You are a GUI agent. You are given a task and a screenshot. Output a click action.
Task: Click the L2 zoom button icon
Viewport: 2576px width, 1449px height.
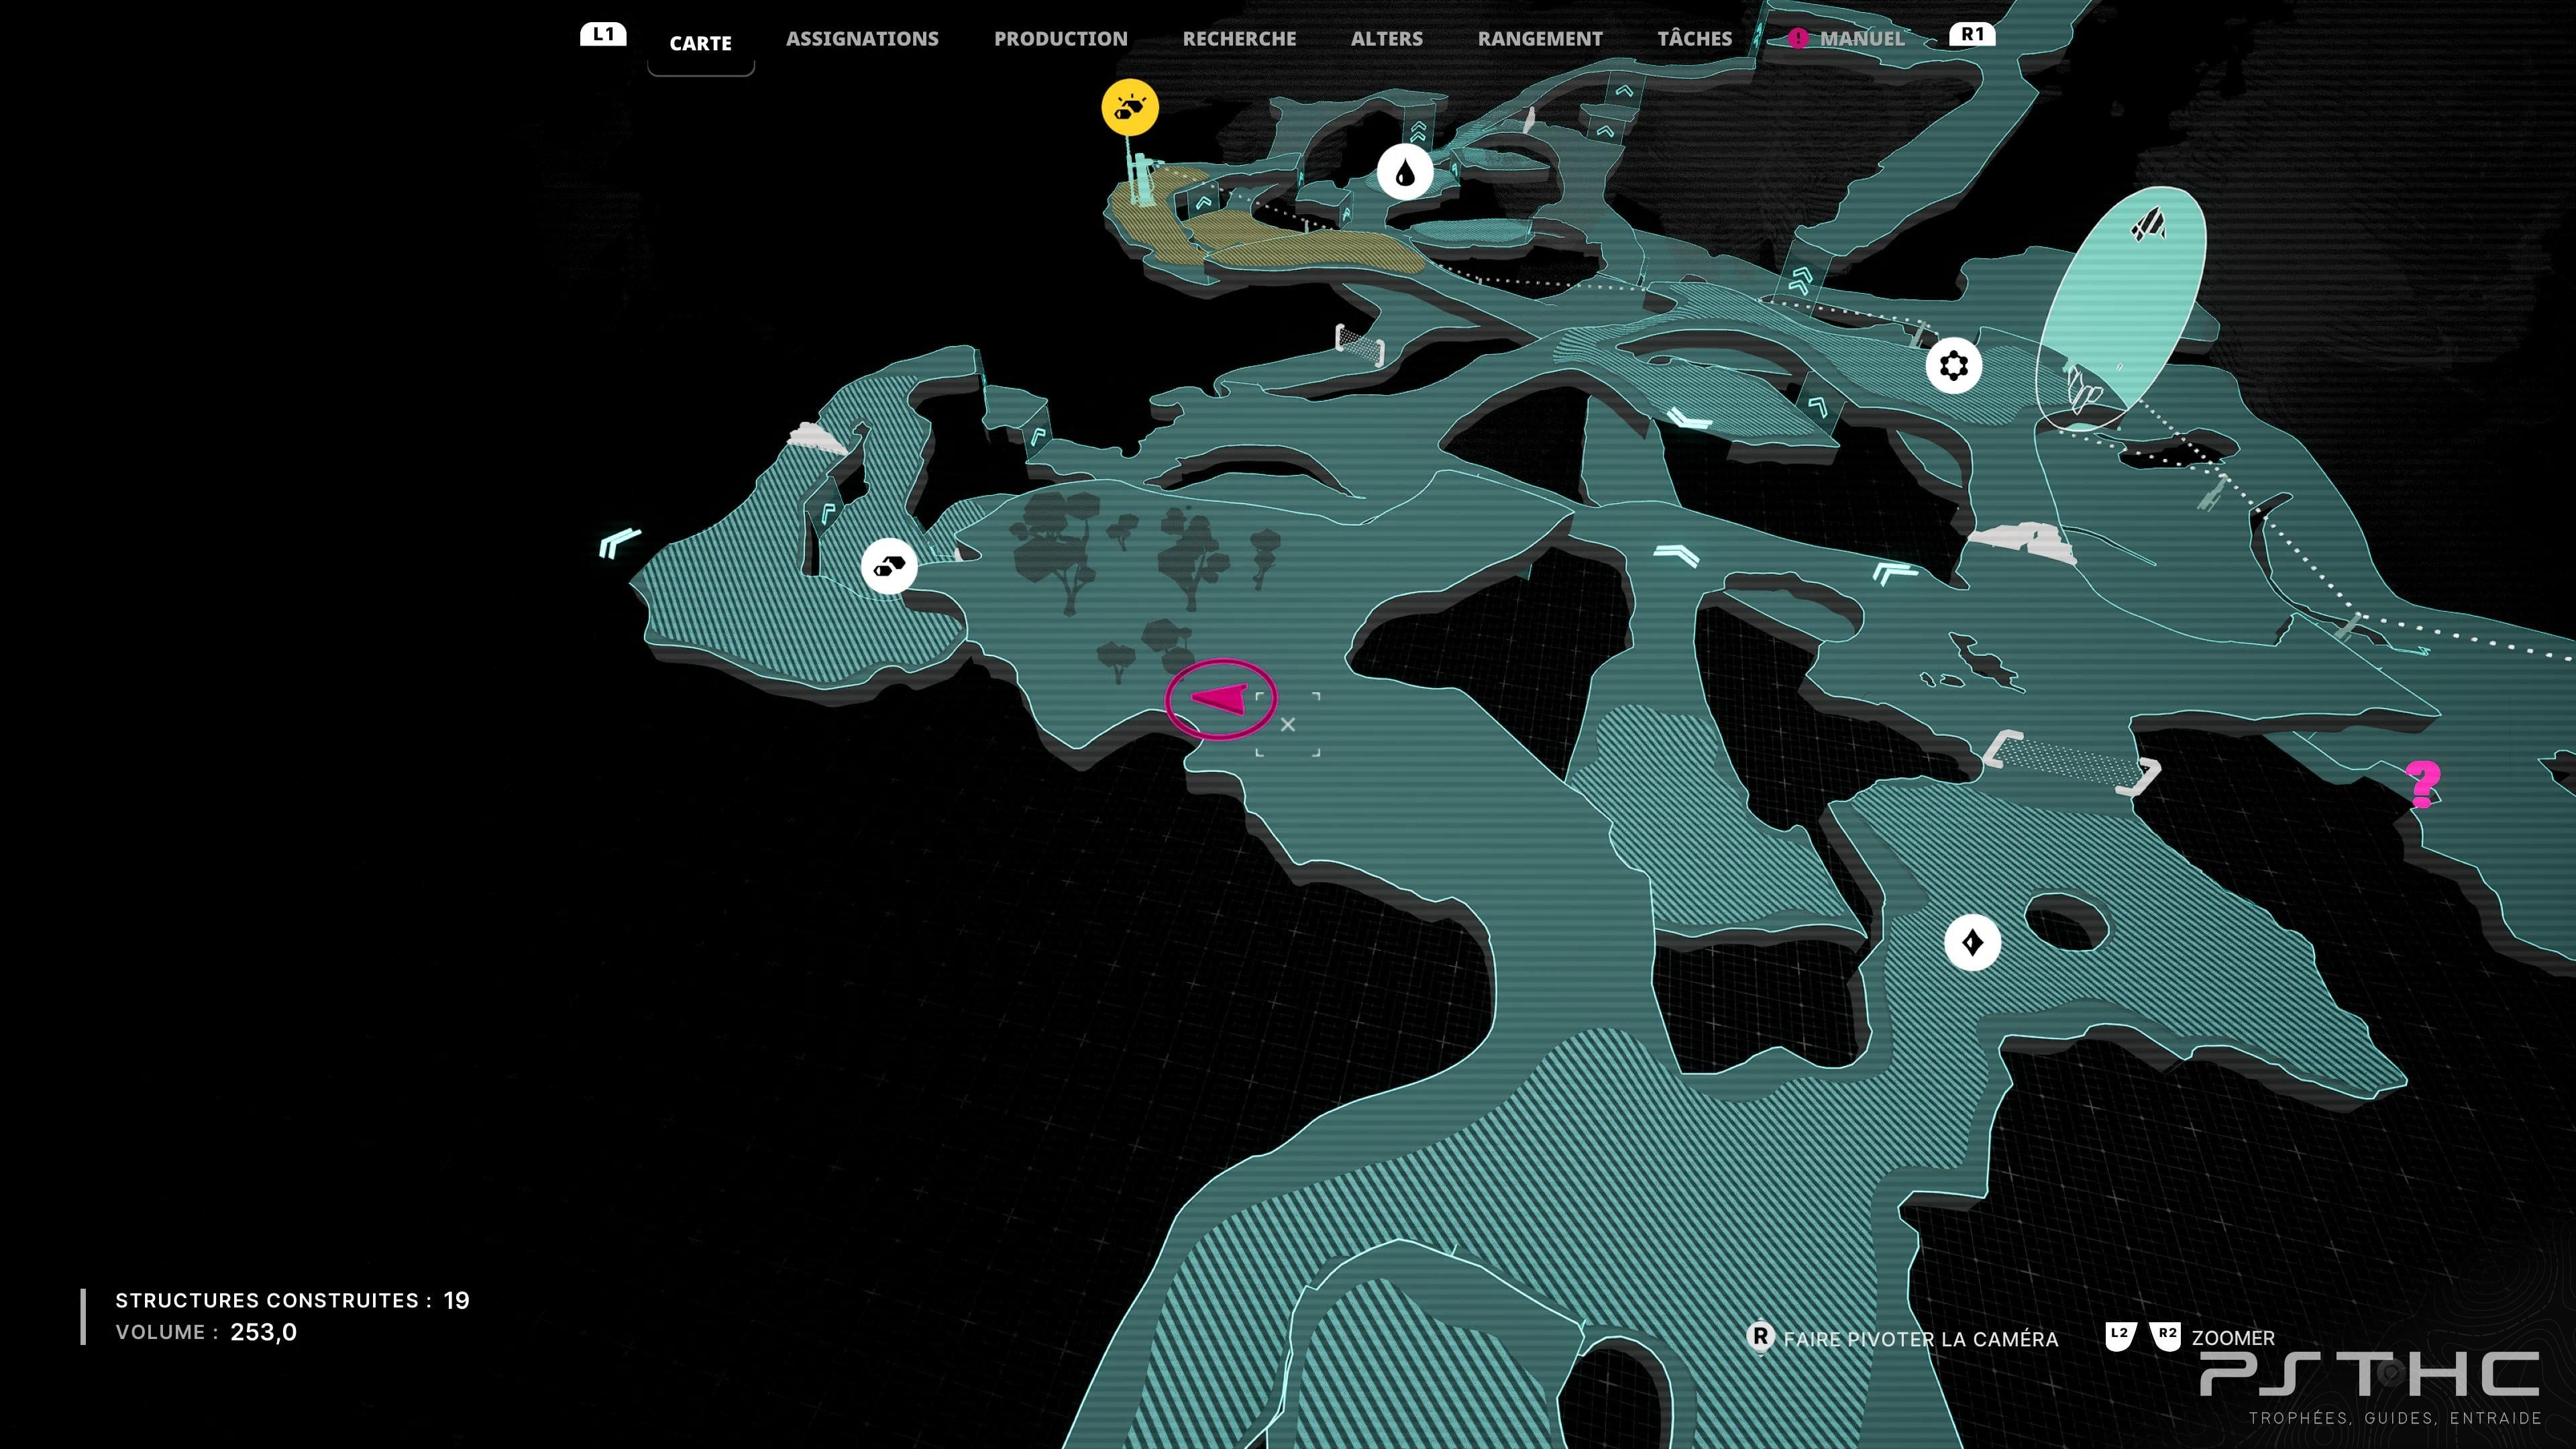(x=2120, y=1336)
